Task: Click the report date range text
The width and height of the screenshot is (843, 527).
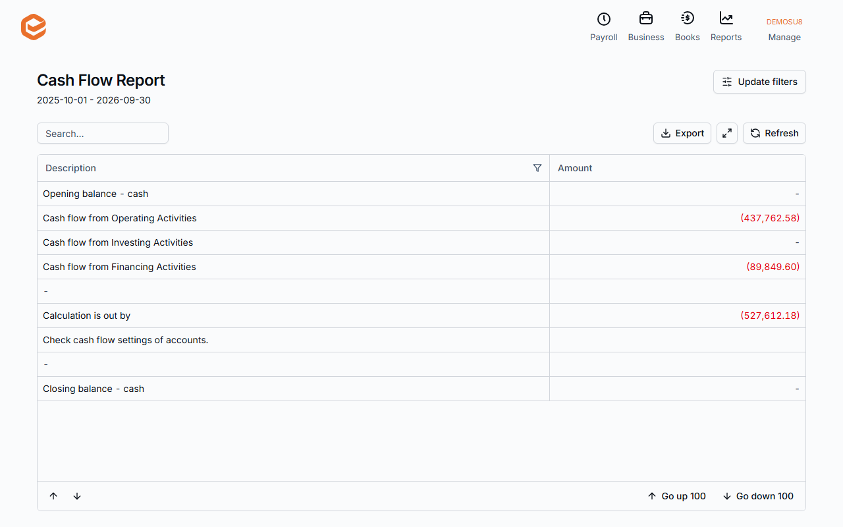Action: [94, 100]
